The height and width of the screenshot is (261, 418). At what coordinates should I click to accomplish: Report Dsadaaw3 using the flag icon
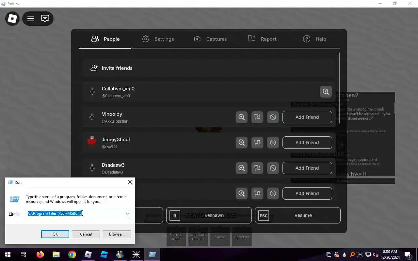[x=257, y=168]
